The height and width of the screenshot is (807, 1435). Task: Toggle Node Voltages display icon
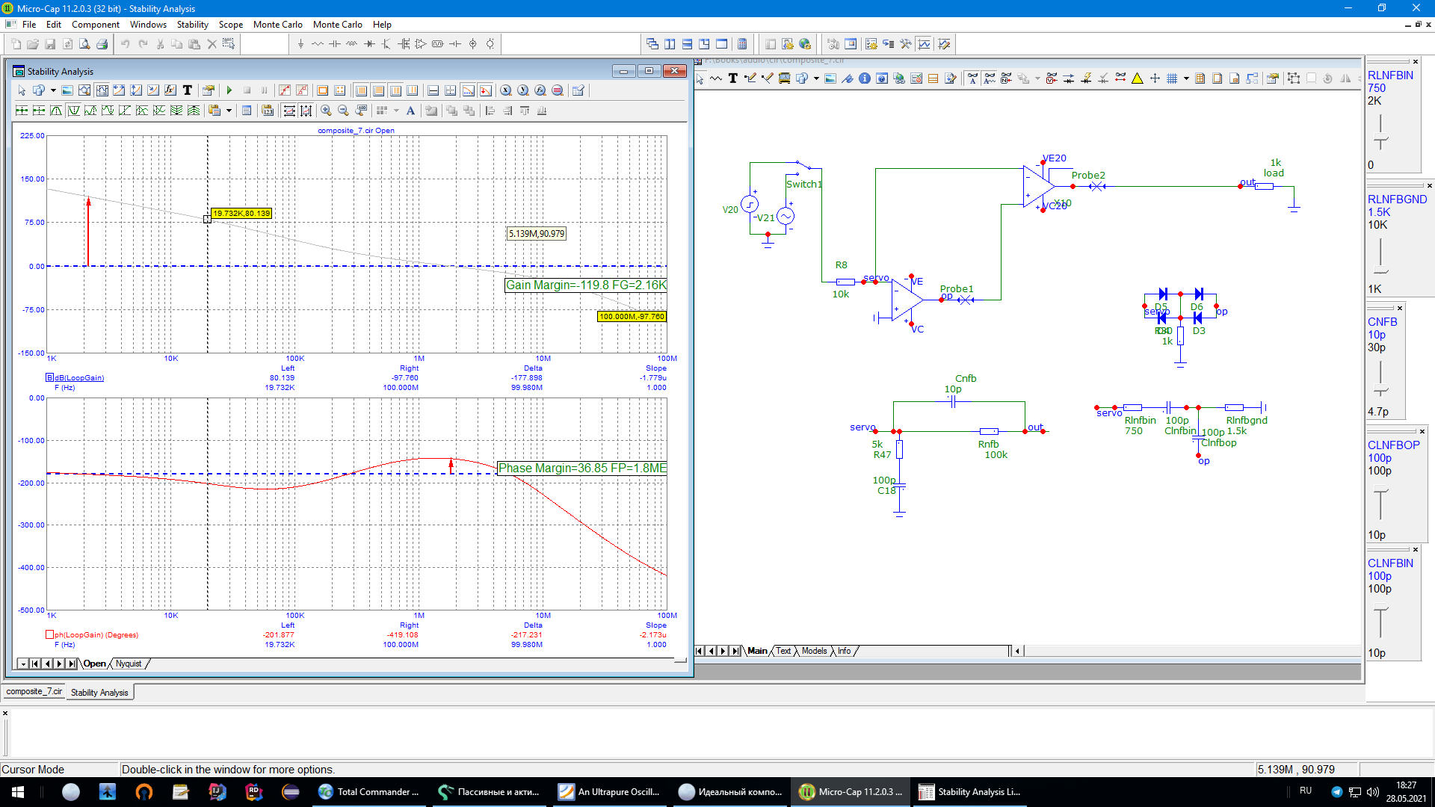point(1051,78)
